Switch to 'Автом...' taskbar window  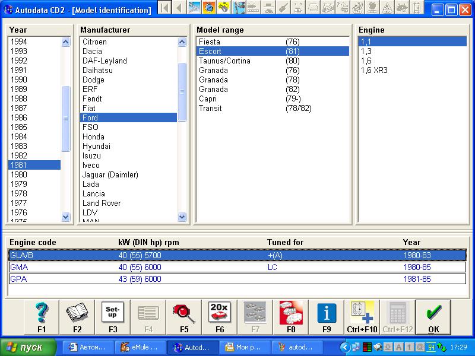88,347
